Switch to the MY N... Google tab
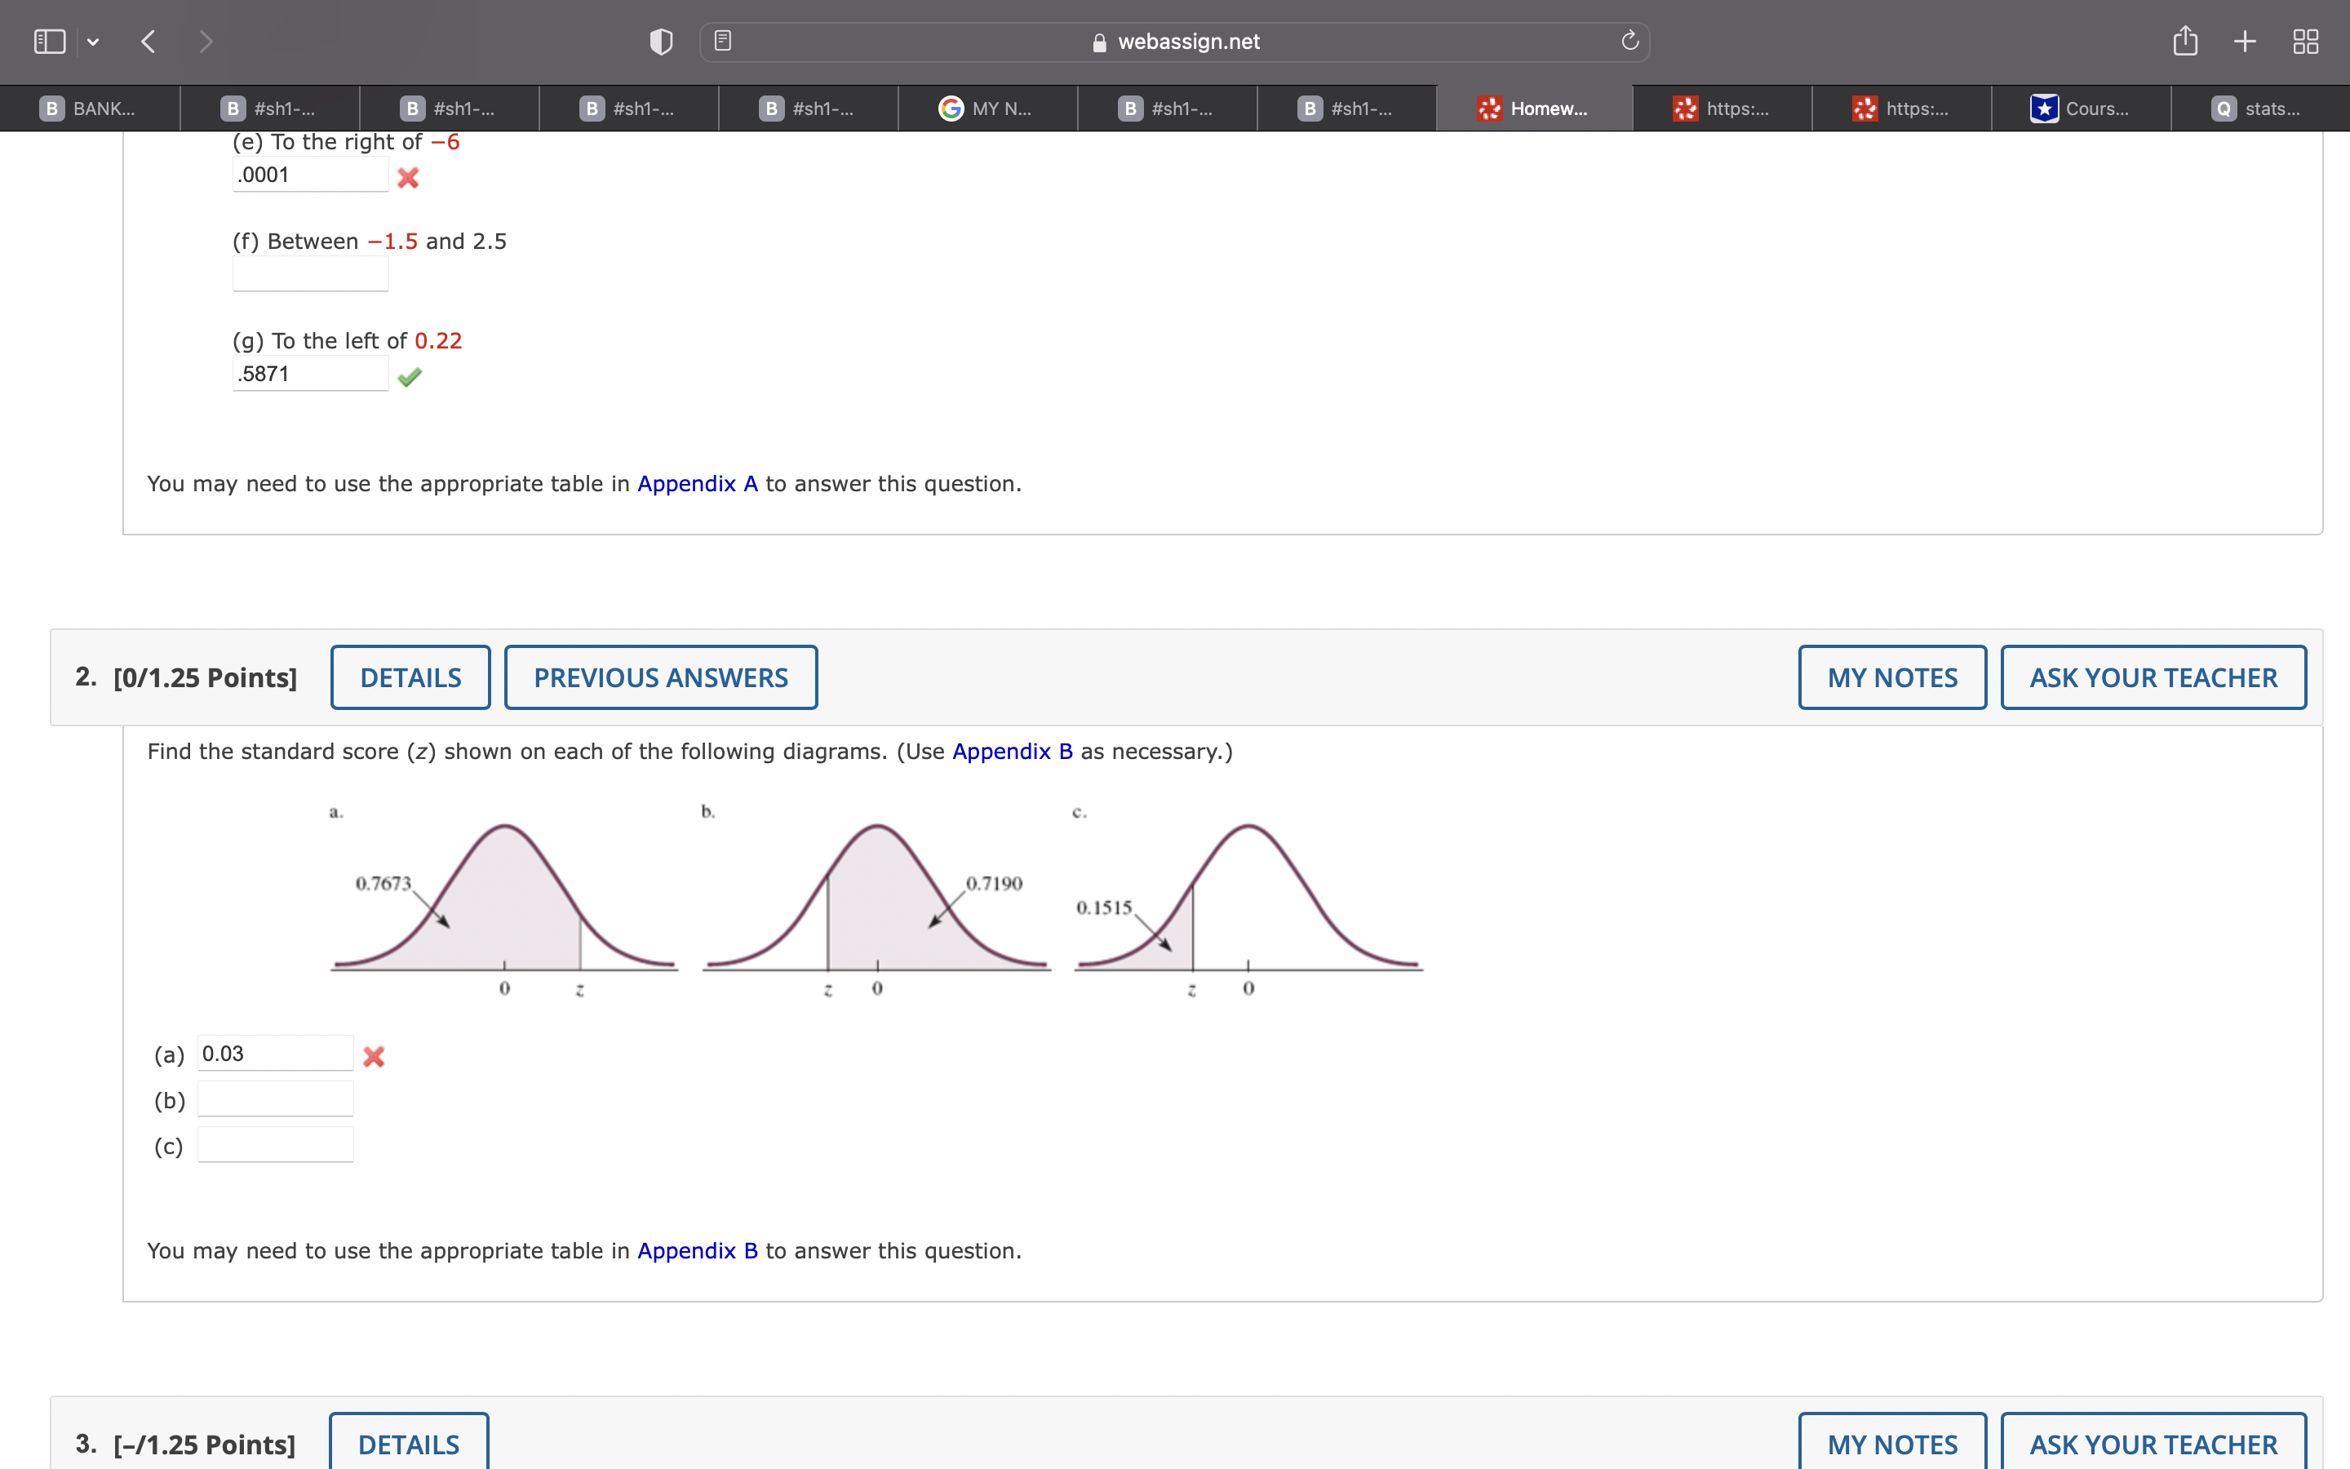The image size is (2350, 1469). (x=987, y=109)
